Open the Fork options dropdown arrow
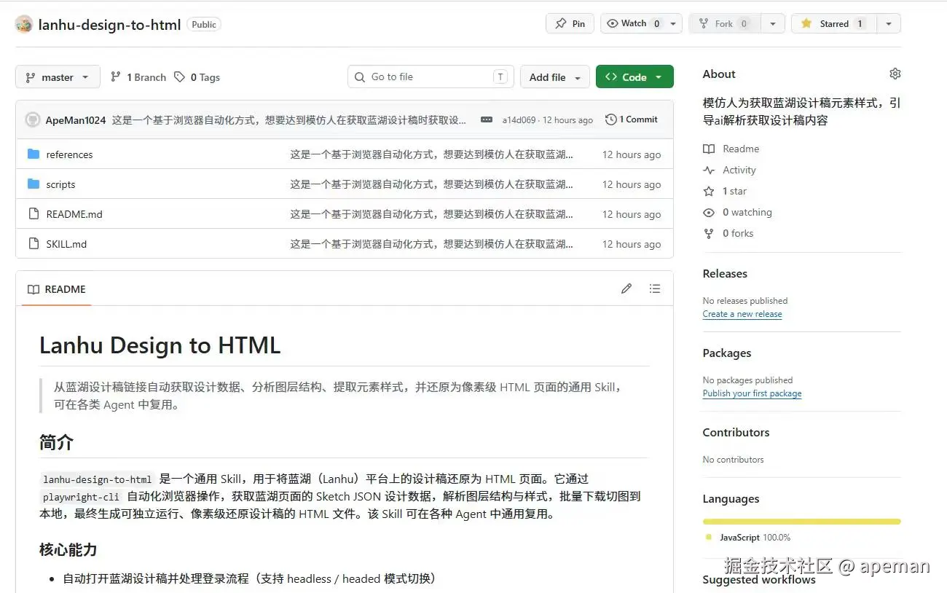 (773, 23)
